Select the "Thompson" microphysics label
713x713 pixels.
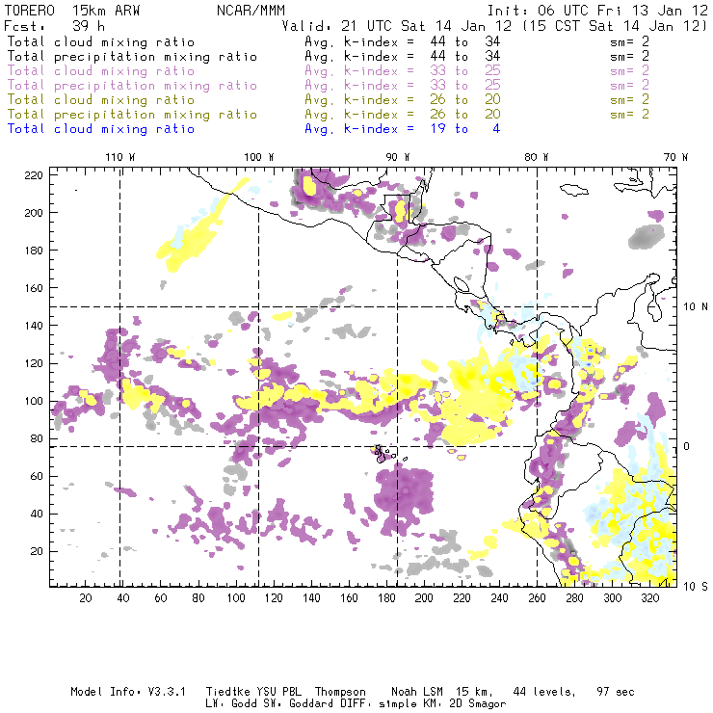tap(340, 692)
